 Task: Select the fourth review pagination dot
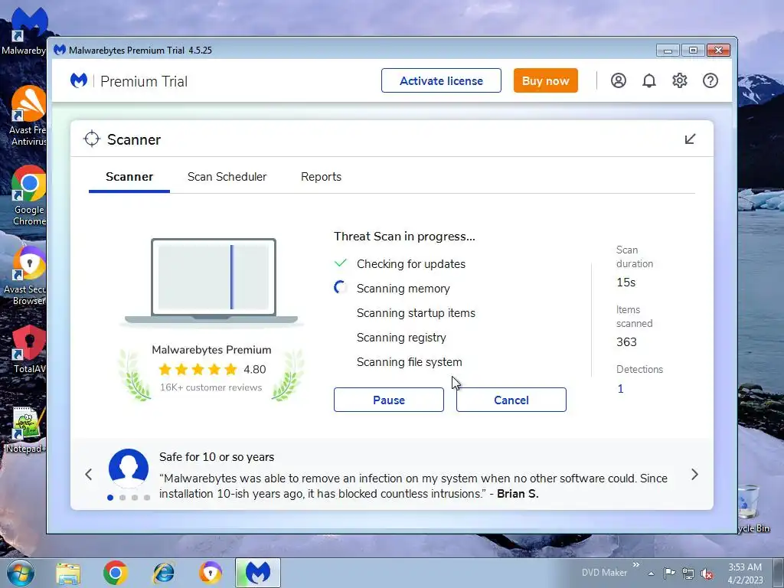[x=147, y=498]
